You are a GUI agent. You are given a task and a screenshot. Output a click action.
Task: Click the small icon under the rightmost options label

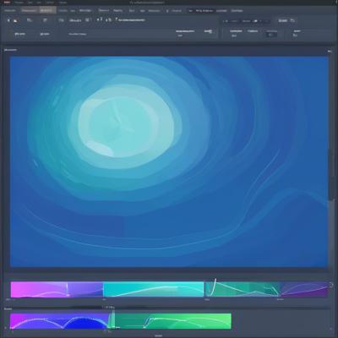click(295, 35)
